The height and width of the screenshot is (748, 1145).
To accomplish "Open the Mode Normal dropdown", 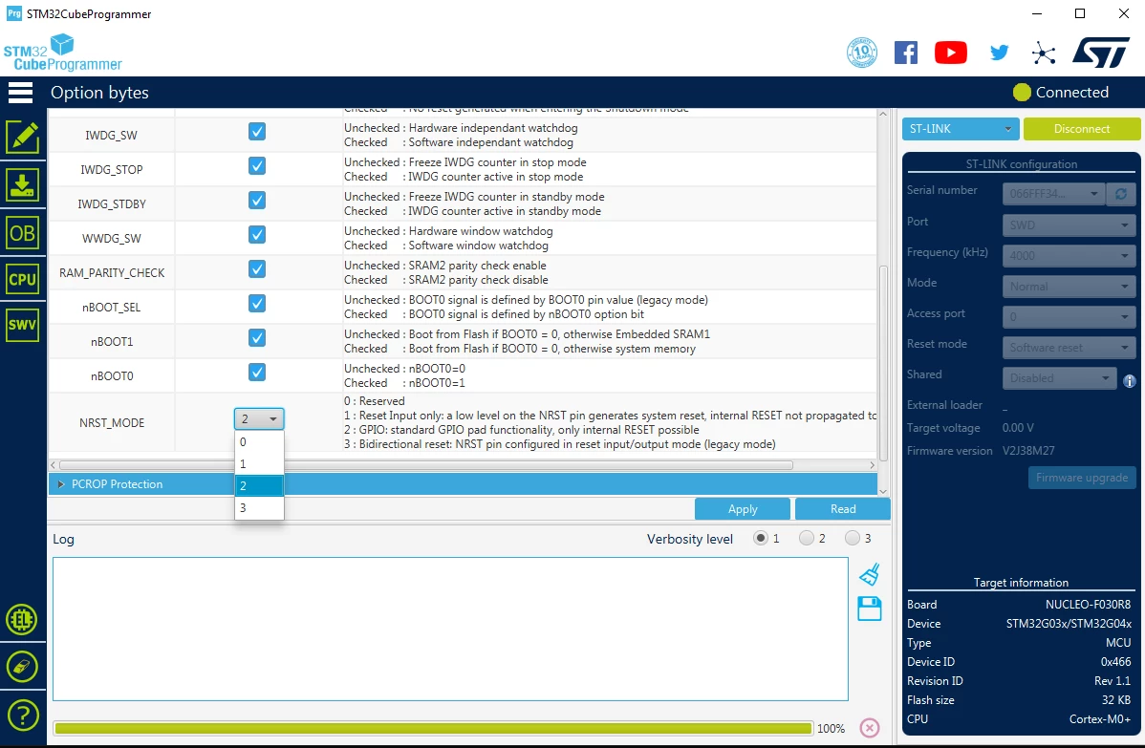I will (x=1069, y=286).
